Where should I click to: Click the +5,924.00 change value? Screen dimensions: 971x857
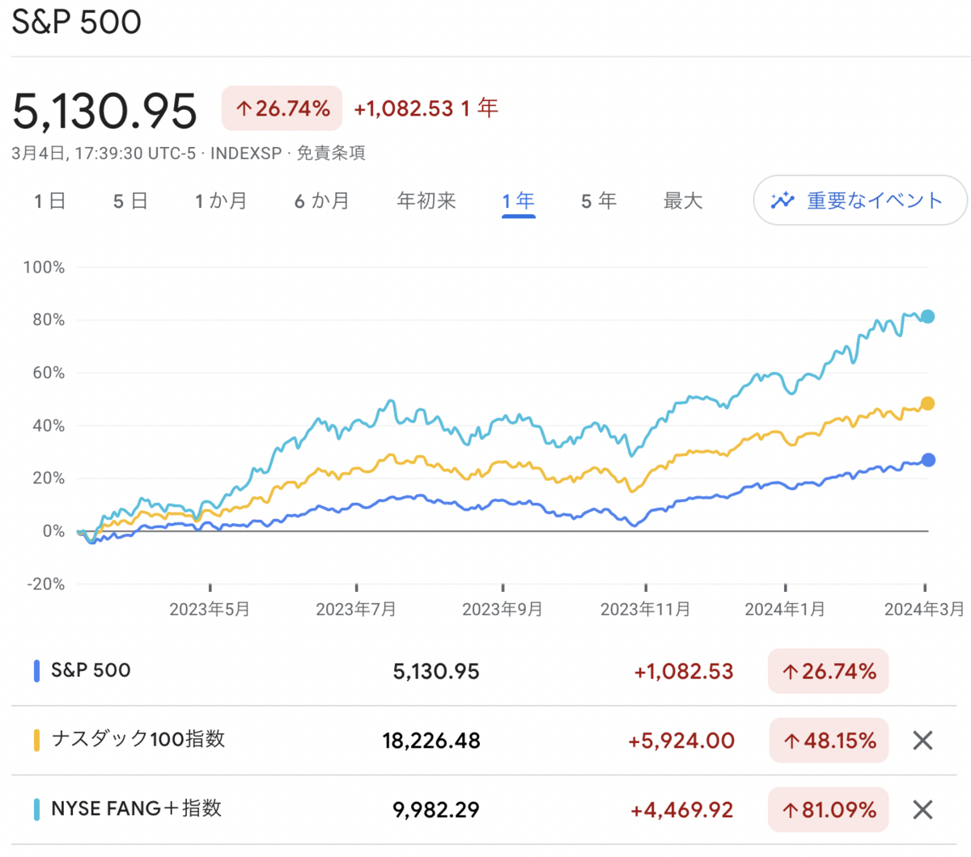point(681,741)
